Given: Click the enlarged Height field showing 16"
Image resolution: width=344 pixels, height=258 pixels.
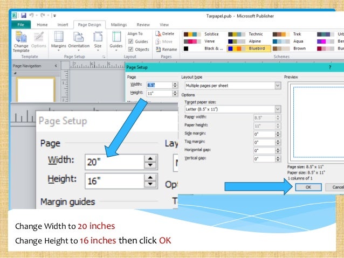Looking at the screenshot, I should pyautogui.click(x=114, y=181).
